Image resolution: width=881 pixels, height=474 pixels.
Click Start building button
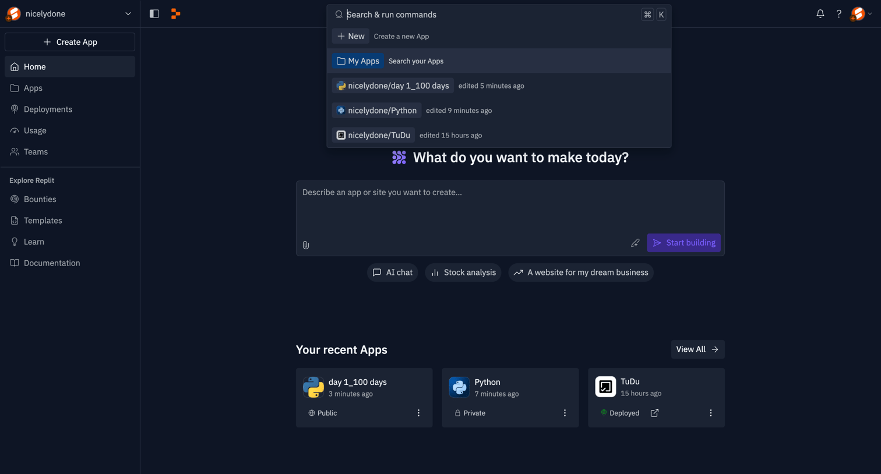(683, 243)
